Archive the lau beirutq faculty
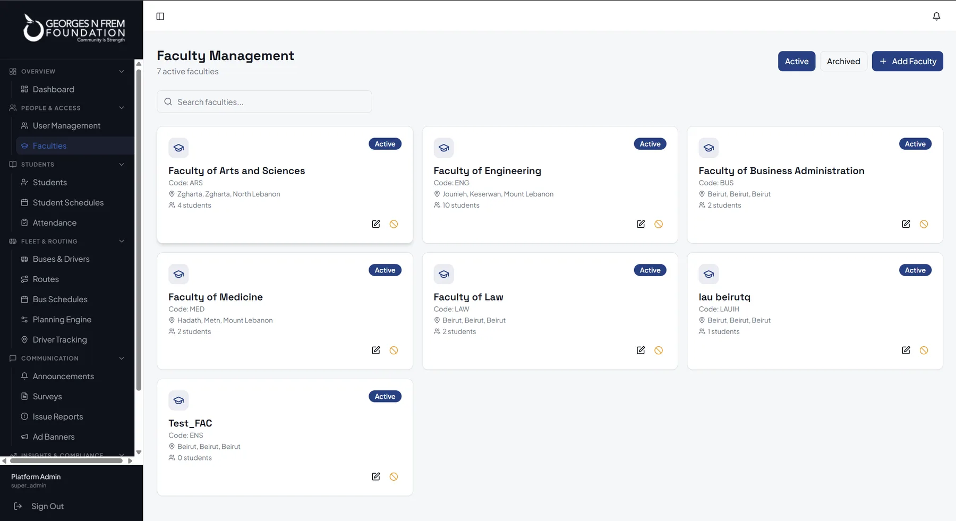Viewport: 956px width, 521px height. pyautogui.click(x=924, y=351)
